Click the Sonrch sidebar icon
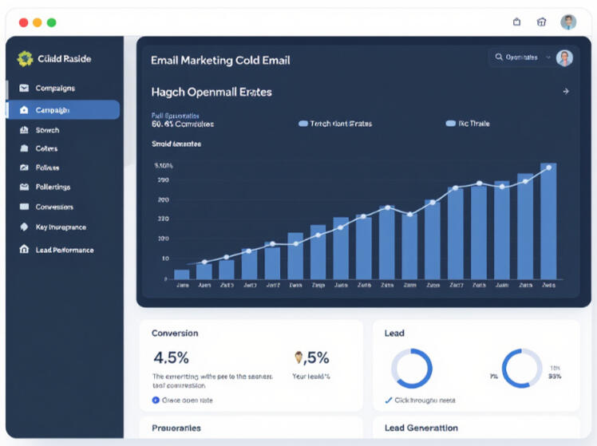This screenshot has width=597, height=446. pyautogui.click(x=24, y=130)
